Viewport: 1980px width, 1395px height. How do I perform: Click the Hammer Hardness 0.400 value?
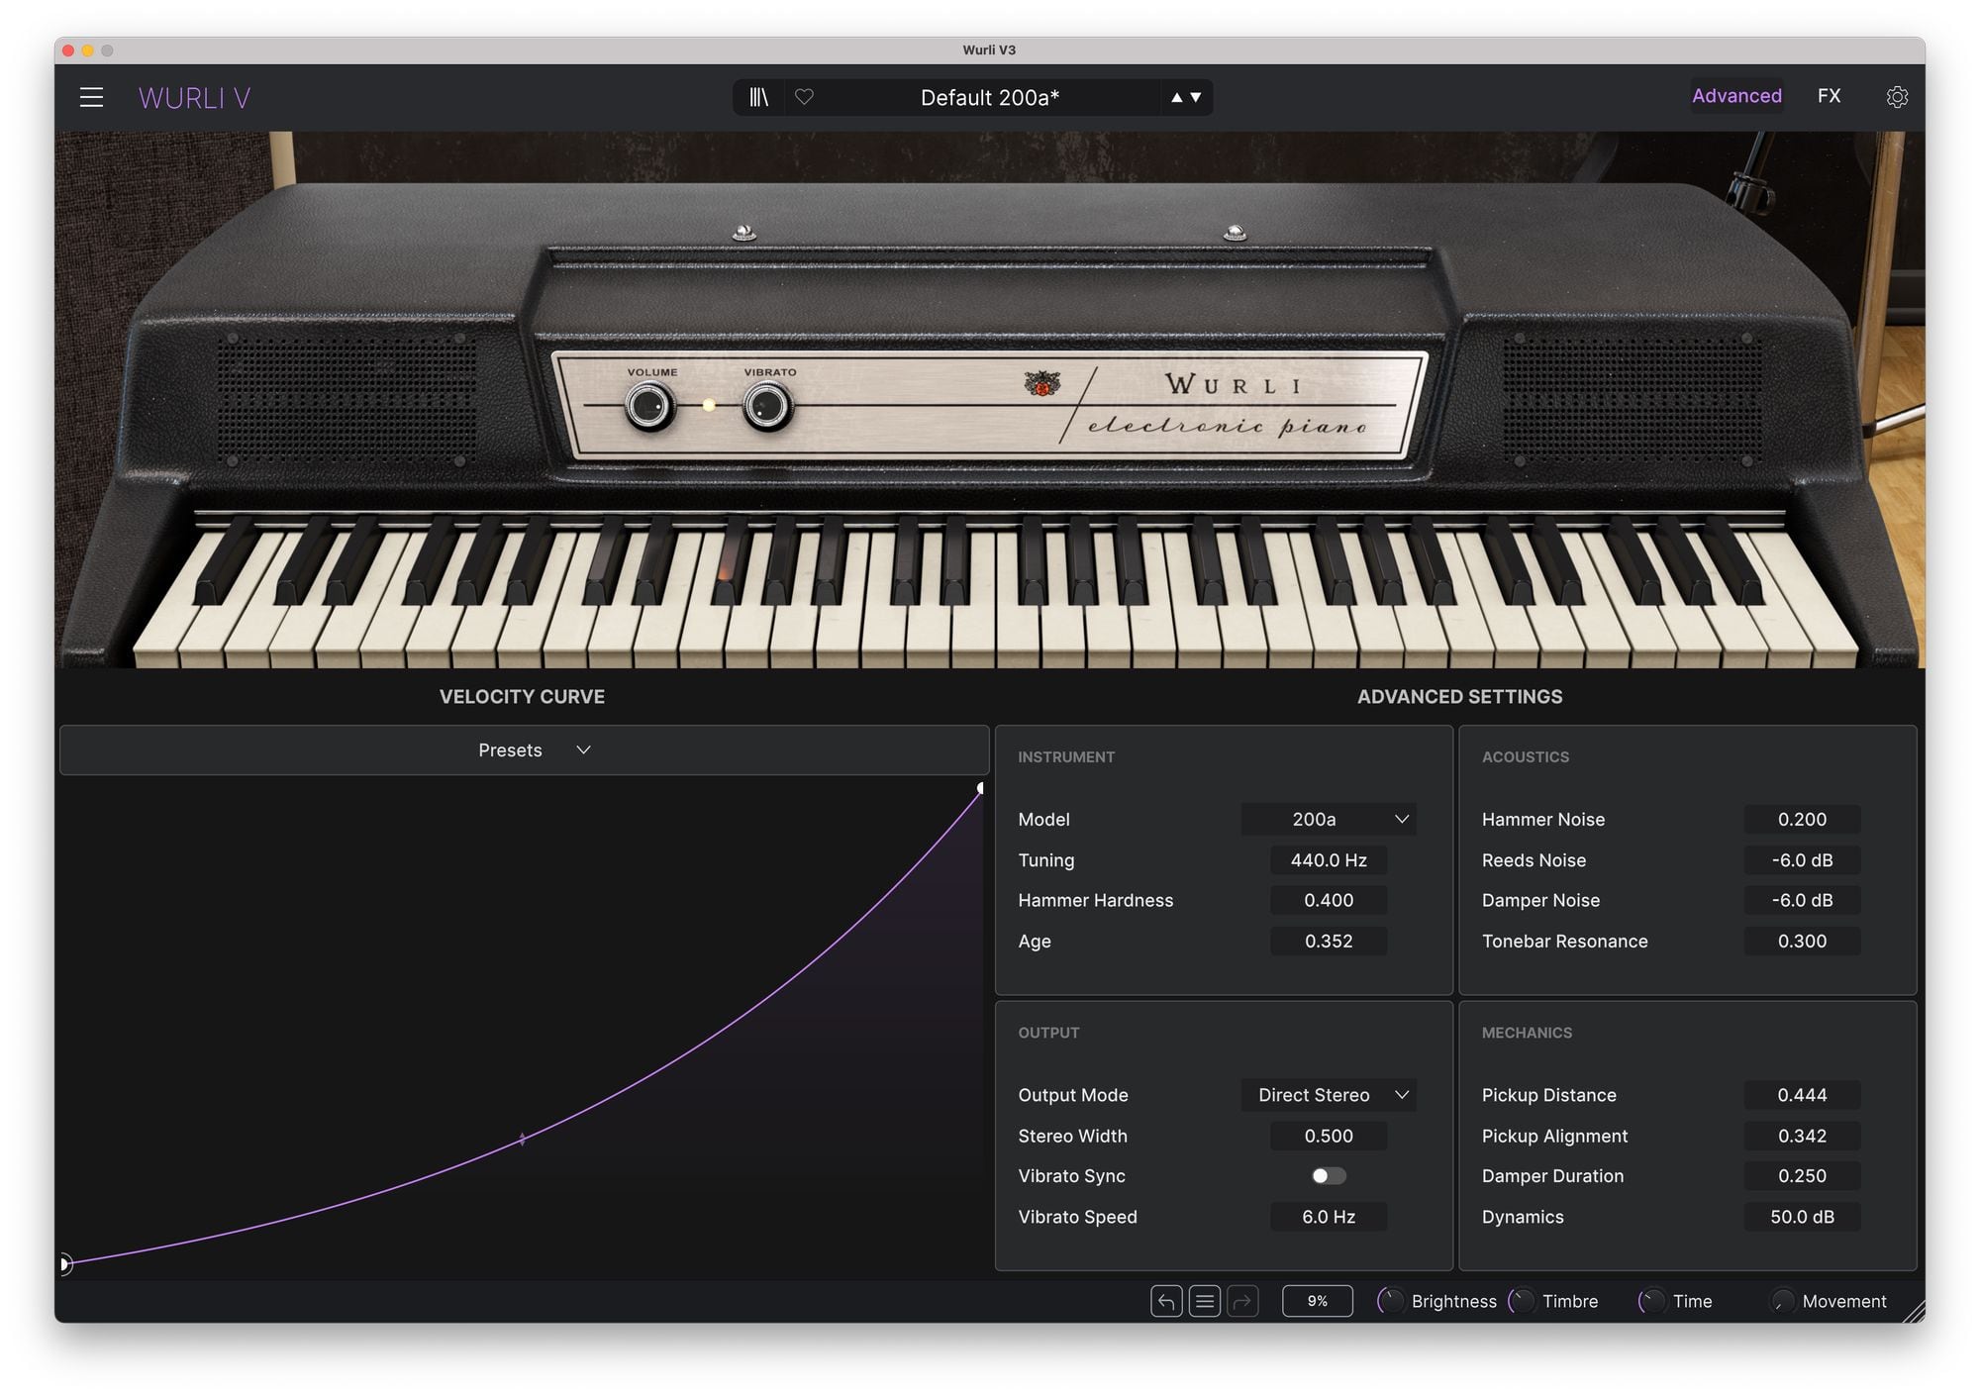pyautogui.click(x=1329, y=900)
